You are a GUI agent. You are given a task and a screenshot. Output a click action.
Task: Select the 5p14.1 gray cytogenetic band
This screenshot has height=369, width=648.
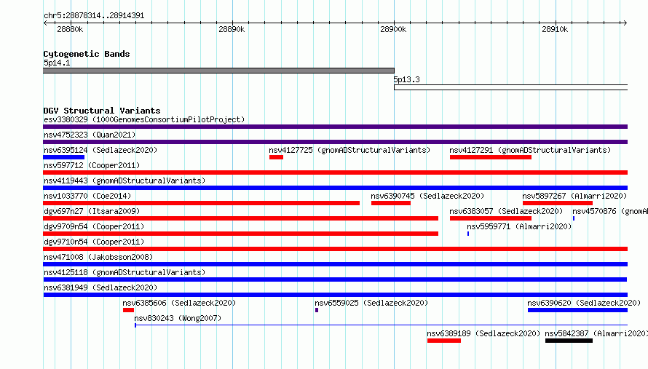point(218,71)
